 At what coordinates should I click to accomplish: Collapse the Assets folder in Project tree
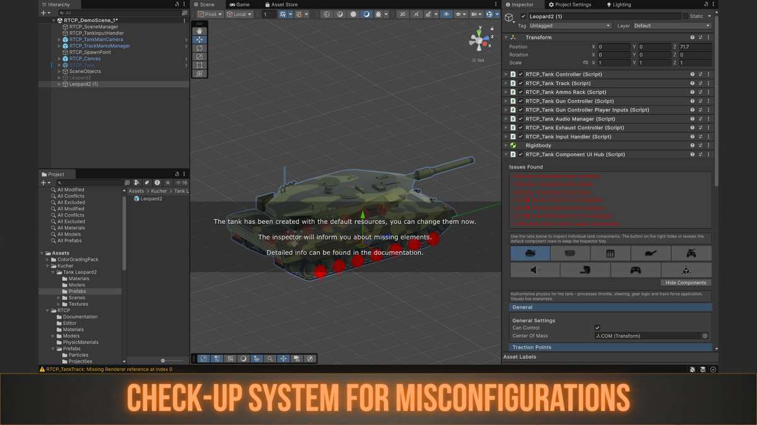[42, 253]
